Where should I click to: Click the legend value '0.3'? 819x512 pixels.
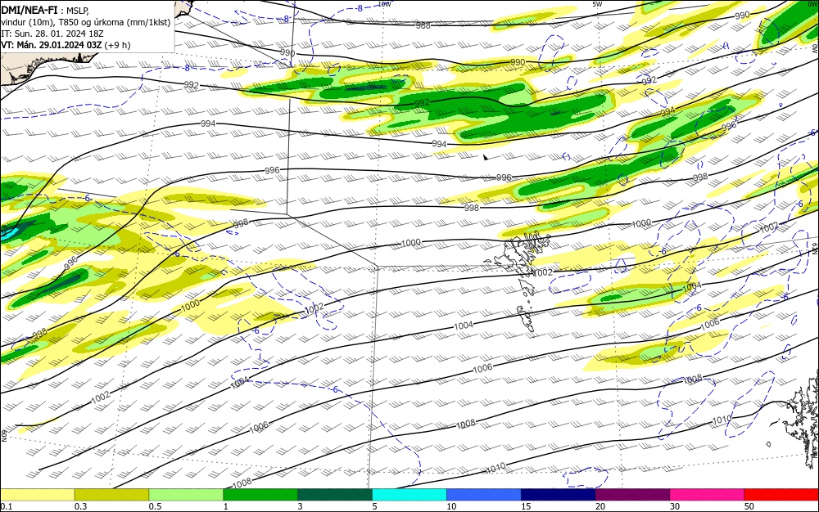(80, 506)
